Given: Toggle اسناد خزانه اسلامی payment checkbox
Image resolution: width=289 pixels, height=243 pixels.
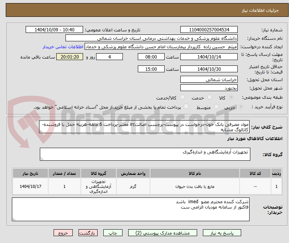Looking at the screenshot, I should 186,106.
